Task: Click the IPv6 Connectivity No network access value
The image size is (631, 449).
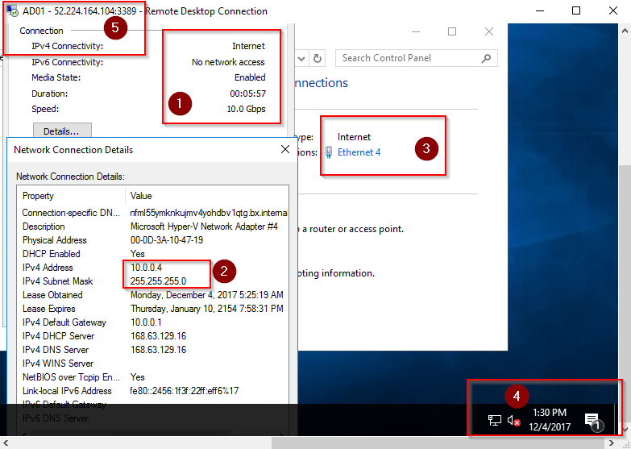Action: [x=228, y=62]
